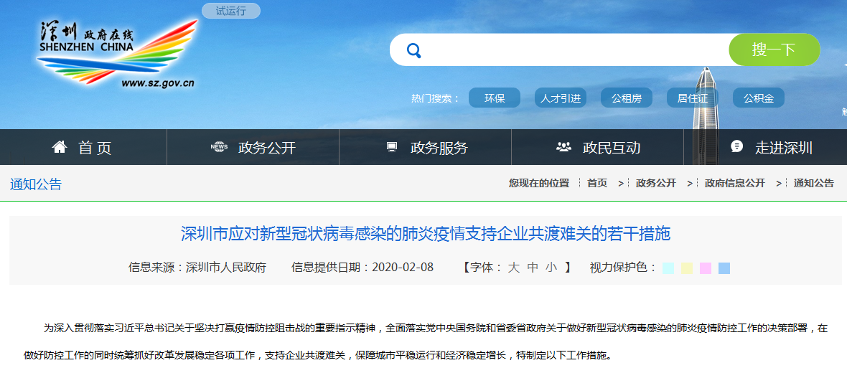Choose the pink eye-protection color swatch
Image resolution: width=847 pixels, height=368 pixels.
[x=706, y=268]
